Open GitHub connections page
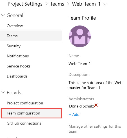This screenshot has height=138, width=127. pos(24,123)
